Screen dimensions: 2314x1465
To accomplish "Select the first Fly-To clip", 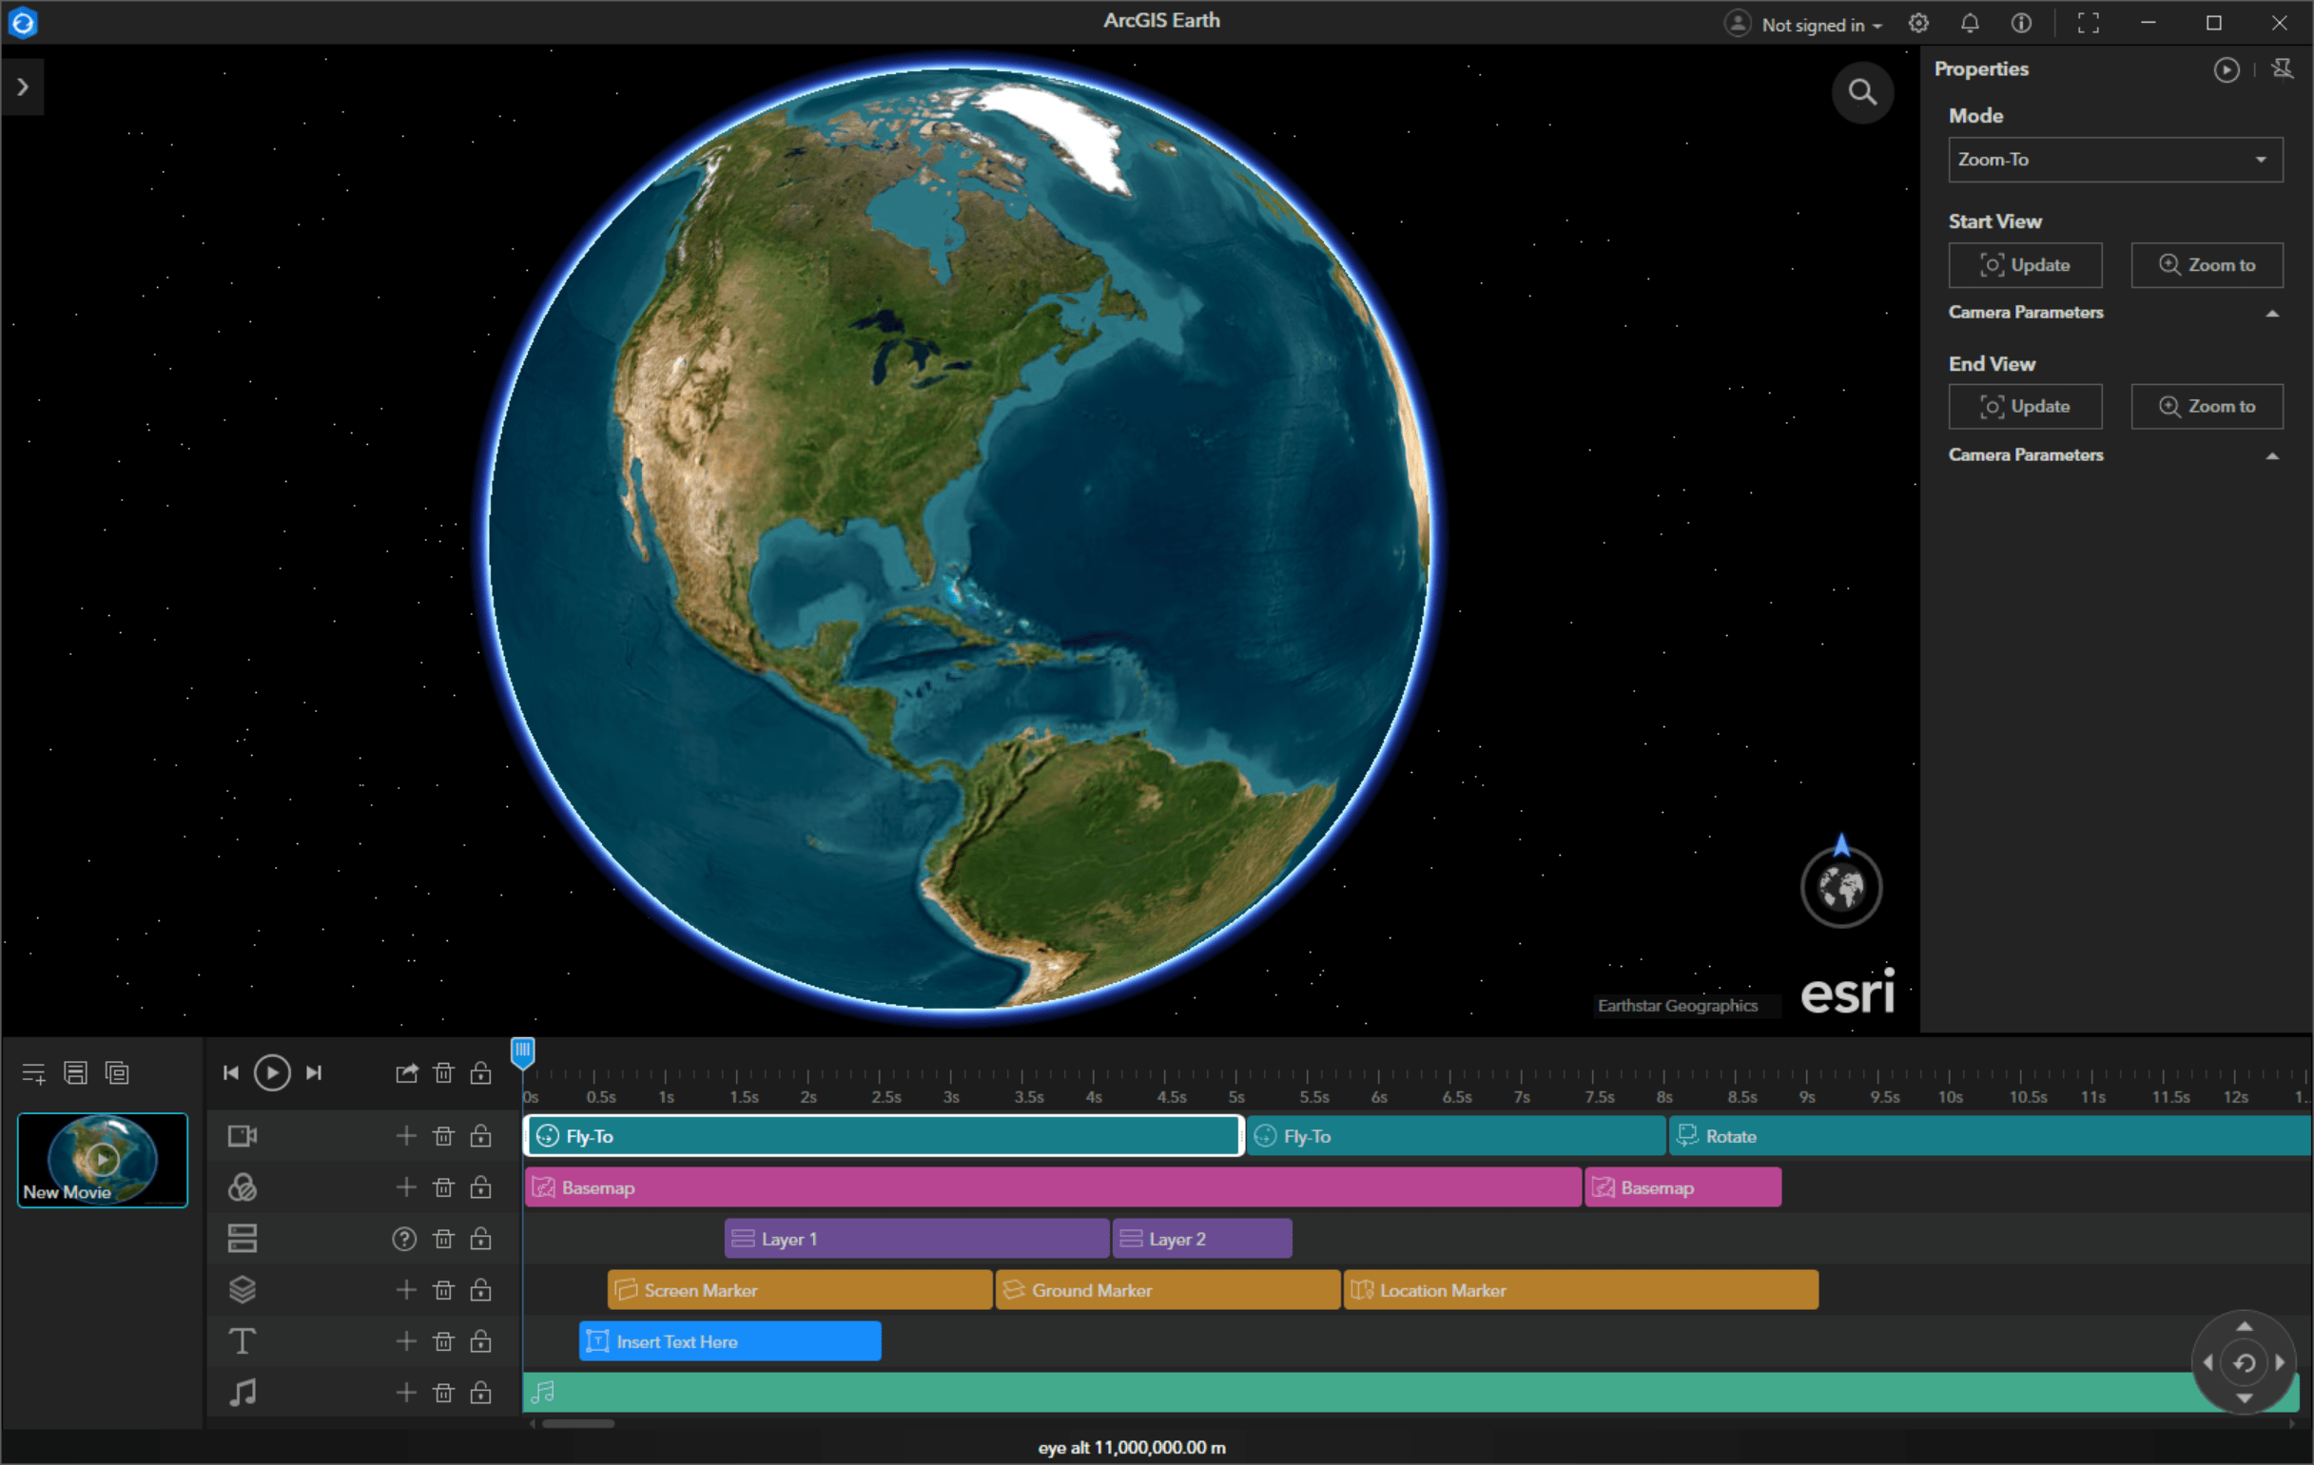I will pos(882,1135).
